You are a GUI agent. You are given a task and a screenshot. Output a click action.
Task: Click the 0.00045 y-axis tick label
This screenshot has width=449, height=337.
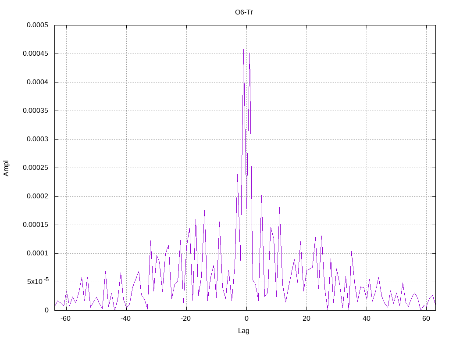click(x=36, y=54)
